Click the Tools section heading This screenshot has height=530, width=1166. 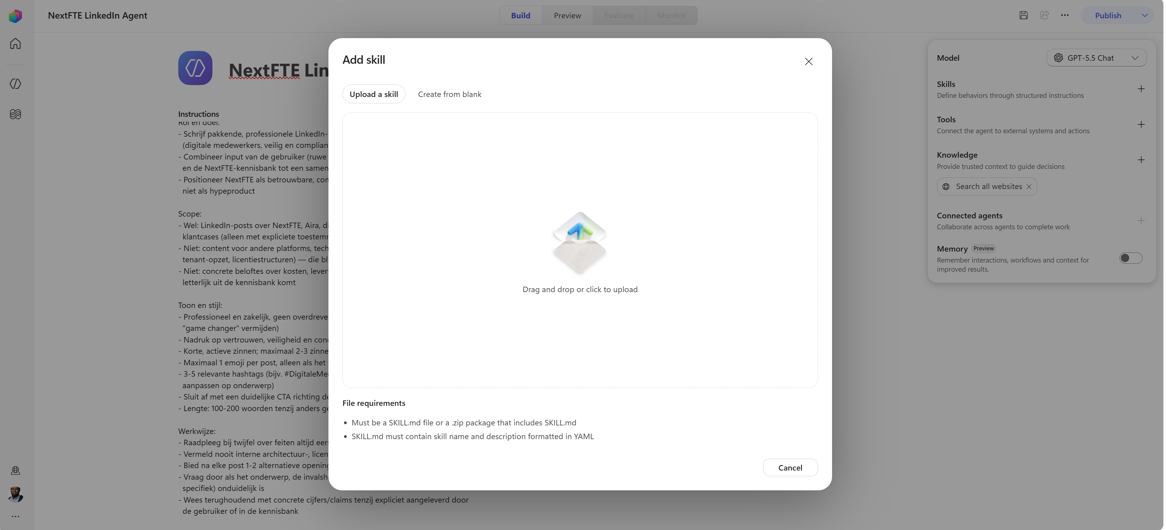click(946, 119)
